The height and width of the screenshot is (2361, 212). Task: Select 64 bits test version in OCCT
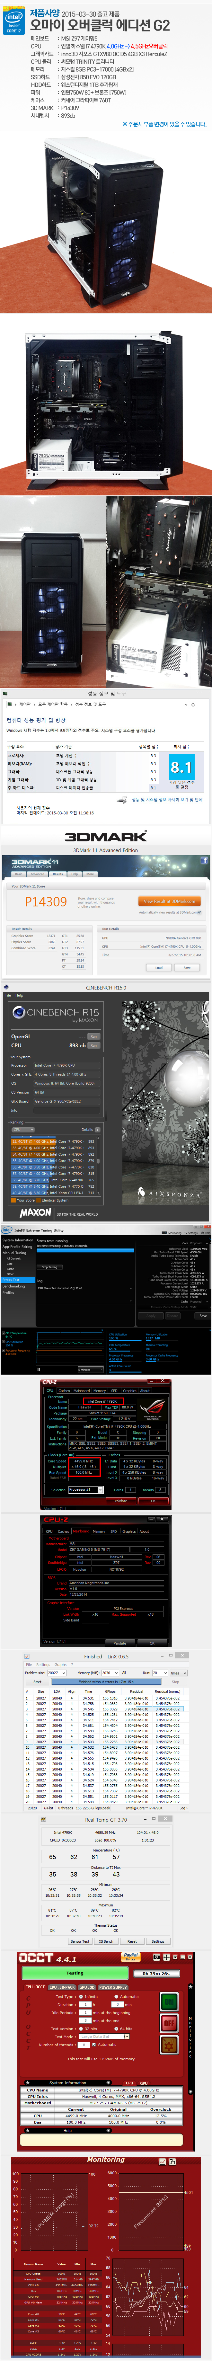coord(117,2028)
